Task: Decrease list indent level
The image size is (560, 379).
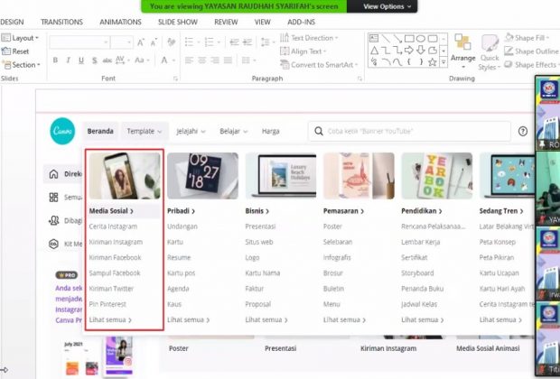Action: click(x=234, y=42)
